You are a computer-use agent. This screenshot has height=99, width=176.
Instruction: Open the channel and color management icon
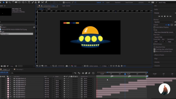(x=72, y=66)
